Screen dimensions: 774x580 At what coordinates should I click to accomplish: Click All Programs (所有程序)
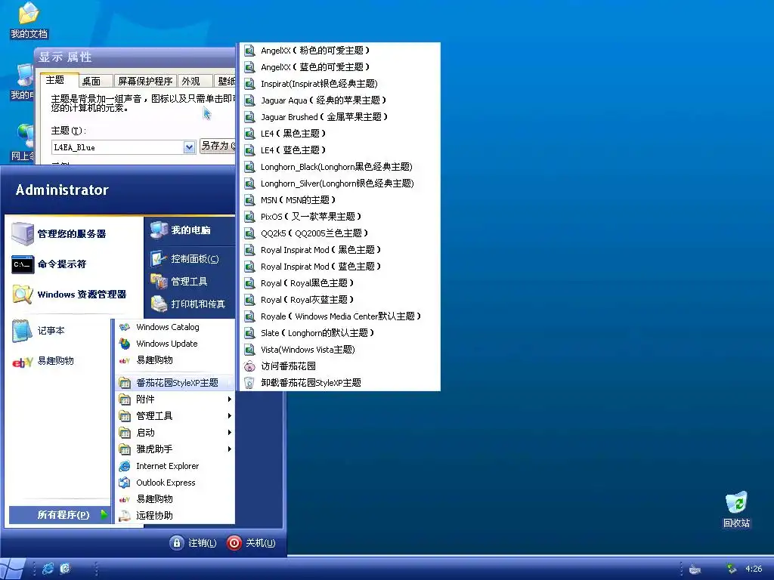[x=59, y=515]
